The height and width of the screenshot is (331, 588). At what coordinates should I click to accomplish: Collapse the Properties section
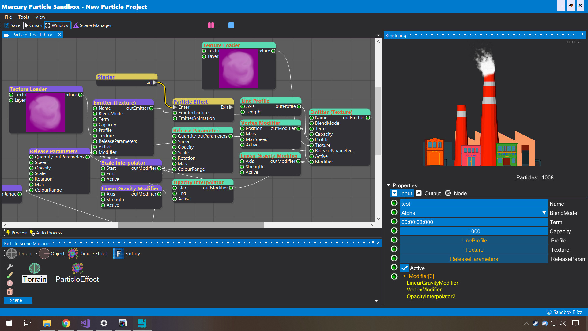[x=388, y=185]
